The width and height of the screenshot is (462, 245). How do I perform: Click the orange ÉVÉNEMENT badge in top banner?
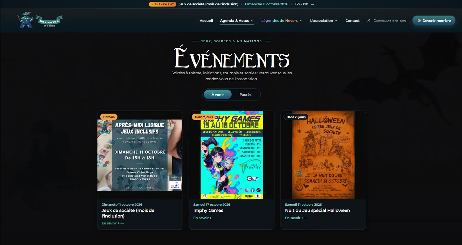(x=162, y=4)
